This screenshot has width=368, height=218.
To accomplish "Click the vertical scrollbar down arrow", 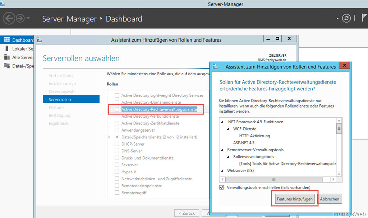I will point(339,173).
